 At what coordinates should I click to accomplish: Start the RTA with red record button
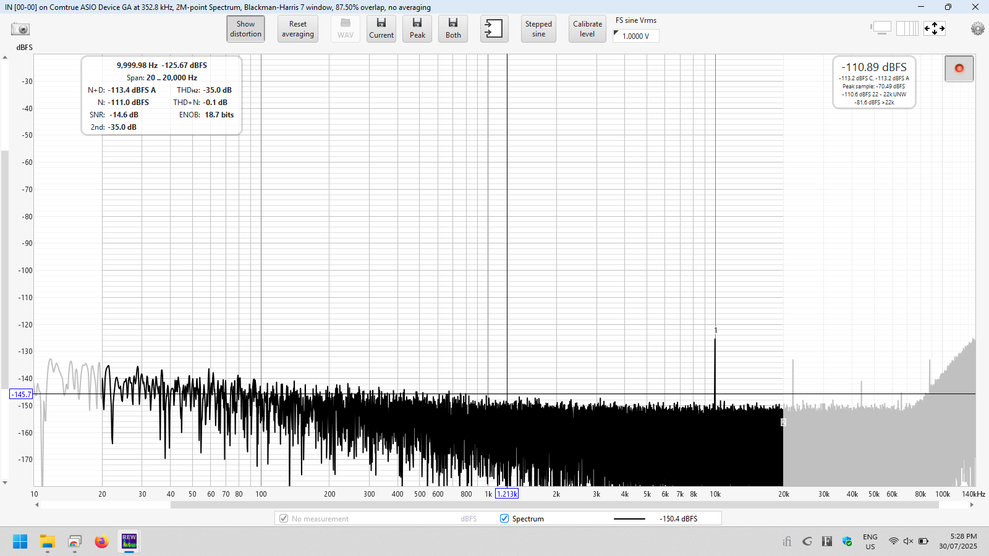point(959,69)
